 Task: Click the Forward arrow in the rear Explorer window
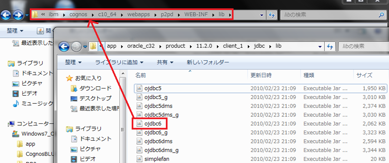click(x=18, y=16)
